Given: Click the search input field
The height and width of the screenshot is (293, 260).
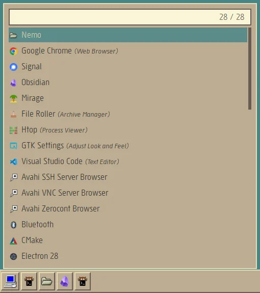Looking at the screenshot, I should [129, 17].
